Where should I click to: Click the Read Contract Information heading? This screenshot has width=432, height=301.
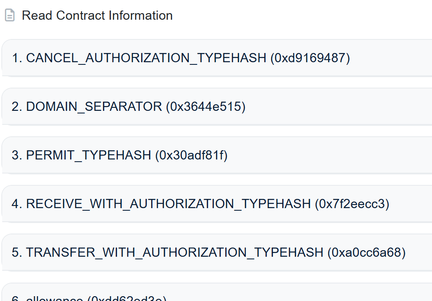(97, 16)
